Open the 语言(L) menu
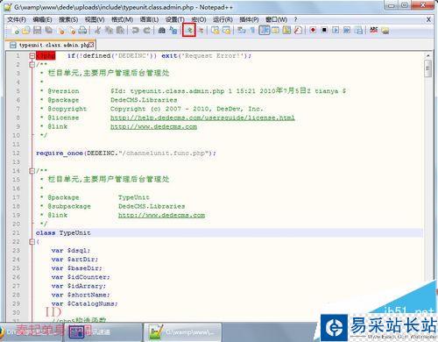This screenshot has width=438, height=342. tap(149, 19)
